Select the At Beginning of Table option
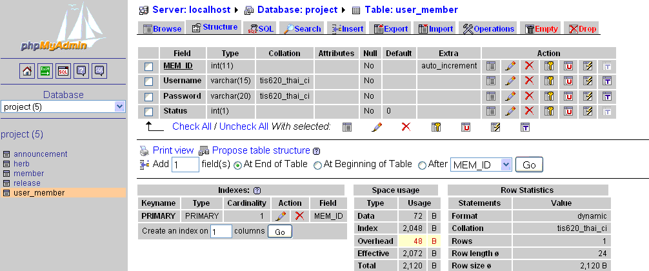 coord(317,165)
